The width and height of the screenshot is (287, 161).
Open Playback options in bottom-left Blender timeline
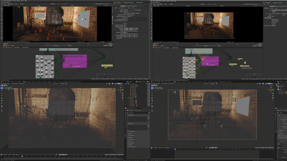pyautogui.click(x=5, y=155)
